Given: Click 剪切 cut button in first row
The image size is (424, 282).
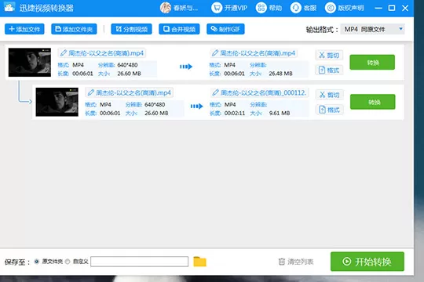Looking at the screenshot, I should coord(329,56).
